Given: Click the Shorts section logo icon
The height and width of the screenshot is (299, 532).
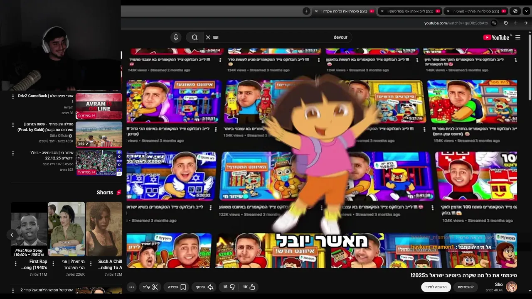Looking at the screenshot, I should (x=119, y=193).
